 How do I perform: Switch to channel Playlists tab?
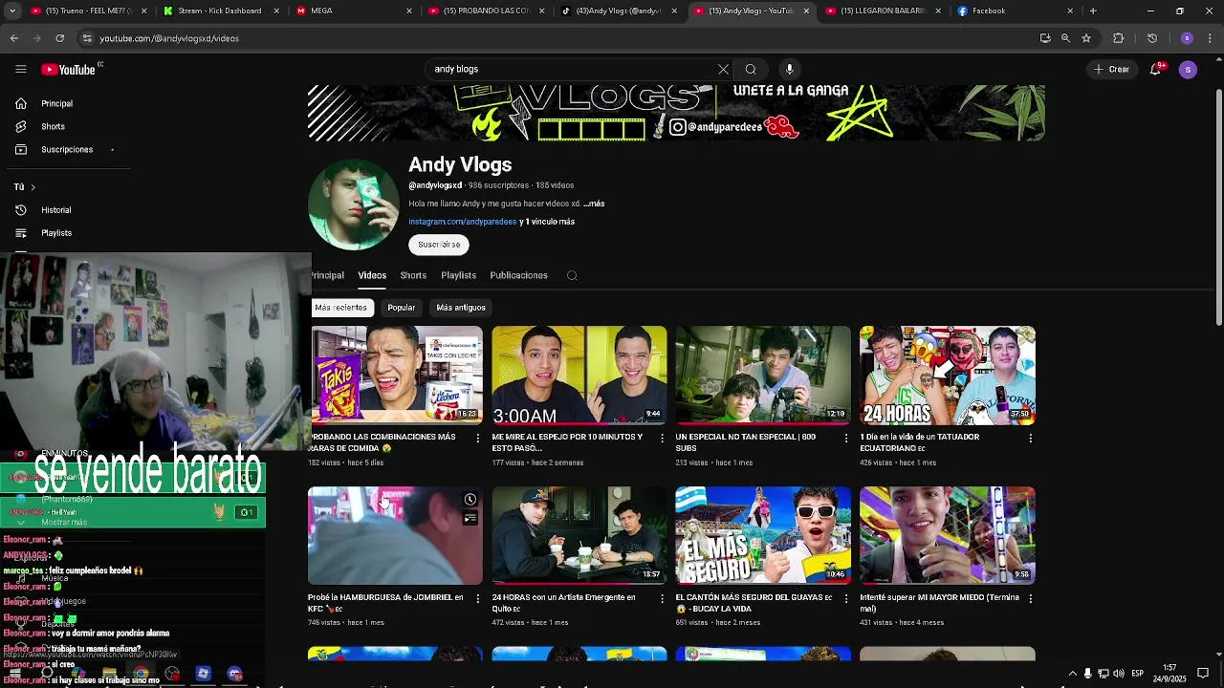(x=458, y=275)
